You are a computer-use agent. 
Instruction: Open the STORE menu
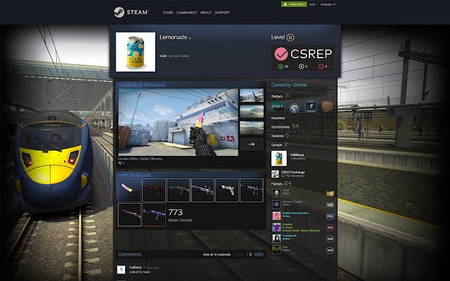(x=168, y=13)
